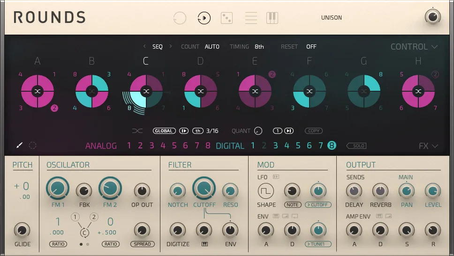Click operator node 1 in oscillator
The image size is (454, 256).
click(75, 217)
